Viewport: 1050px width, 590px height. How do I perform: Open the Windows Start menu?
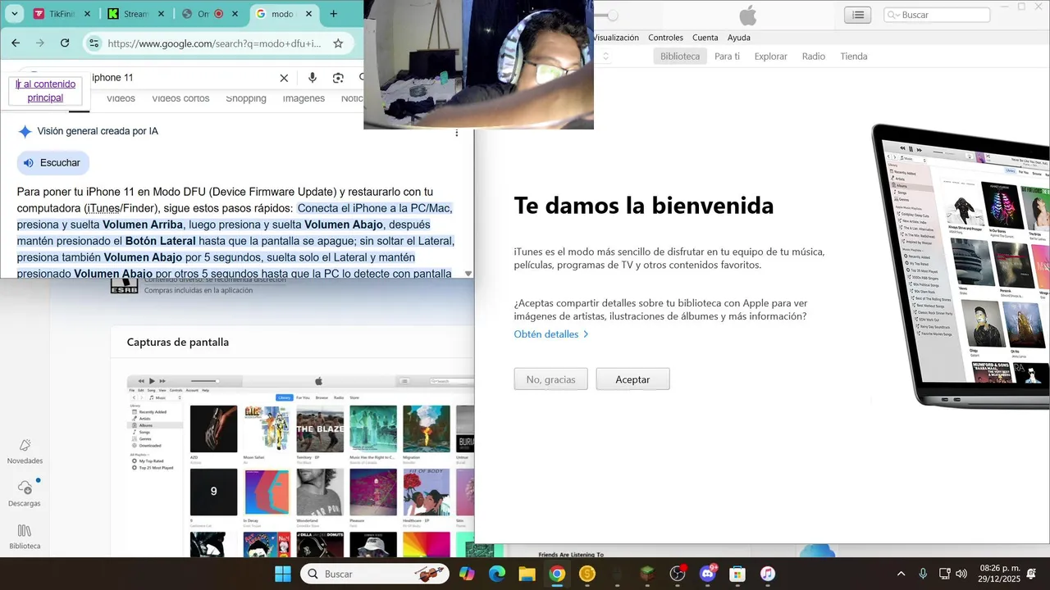pos(282,574)
